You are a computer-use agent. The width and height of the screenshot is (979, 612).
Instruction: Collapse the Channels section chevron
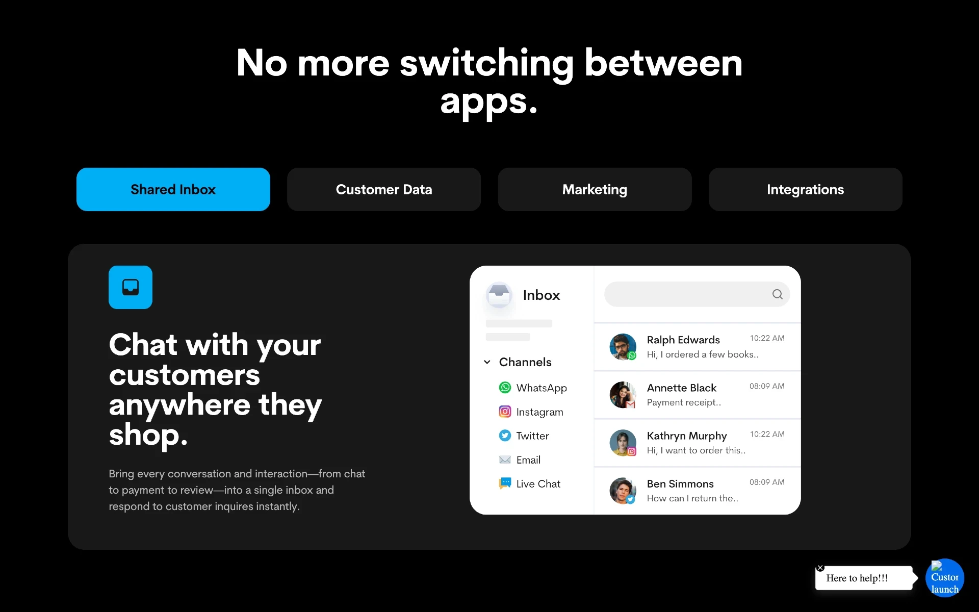pyautogui.click(x=488, y=362)
